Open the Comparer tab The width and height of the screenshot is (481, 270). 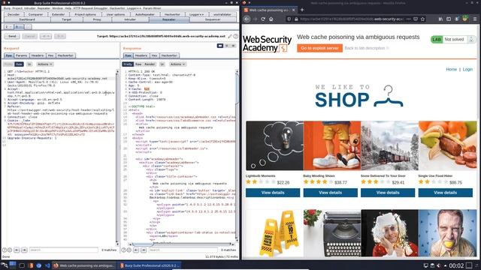point(35,14)
